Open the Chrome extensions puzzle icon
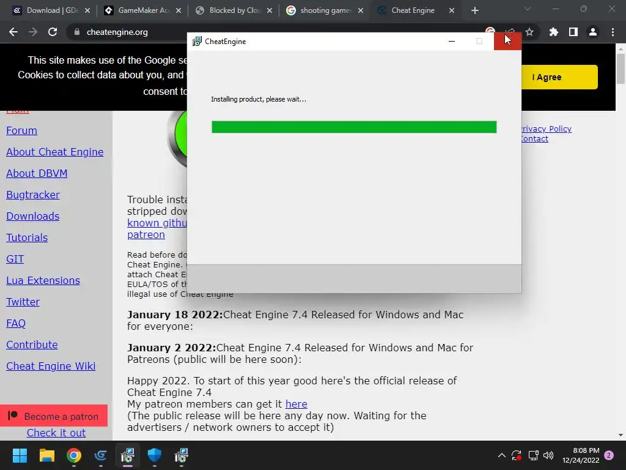626x470 pixels. coord(553,32)
